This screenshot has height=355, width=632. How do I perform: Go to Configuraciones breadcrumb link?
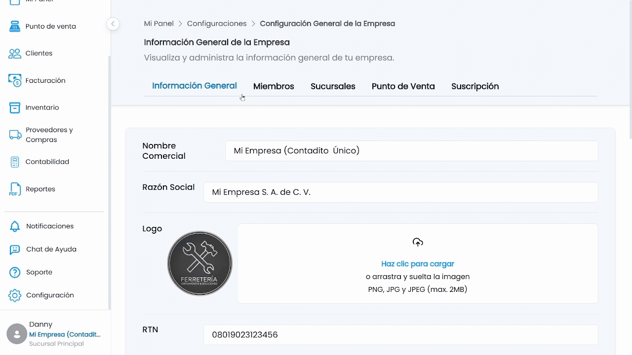[217, 24]
